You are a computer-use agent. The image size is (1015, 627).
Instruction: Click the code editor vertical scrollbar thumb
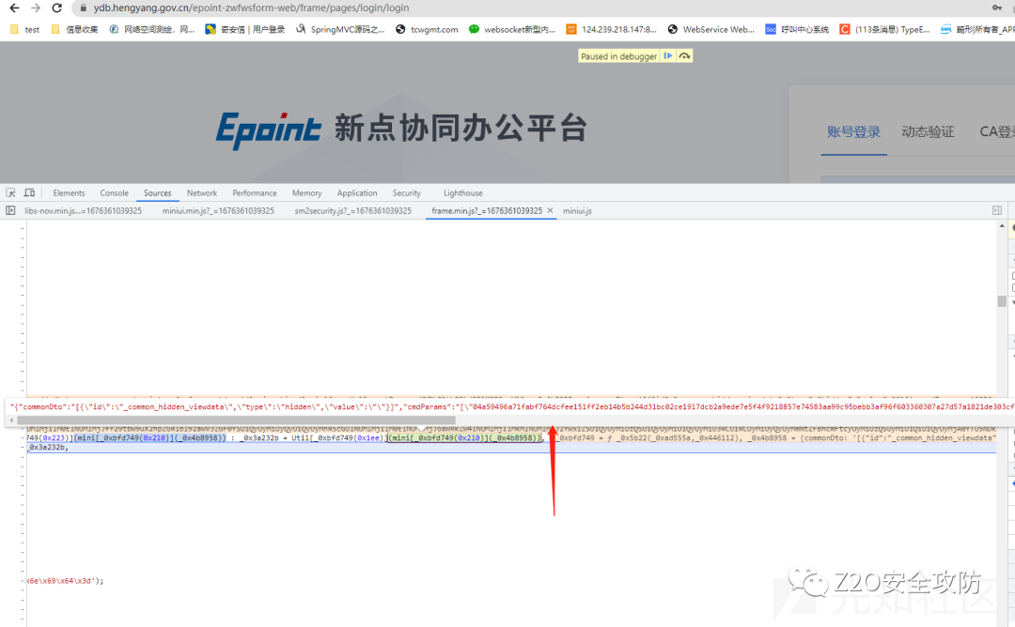point(1002,301)
